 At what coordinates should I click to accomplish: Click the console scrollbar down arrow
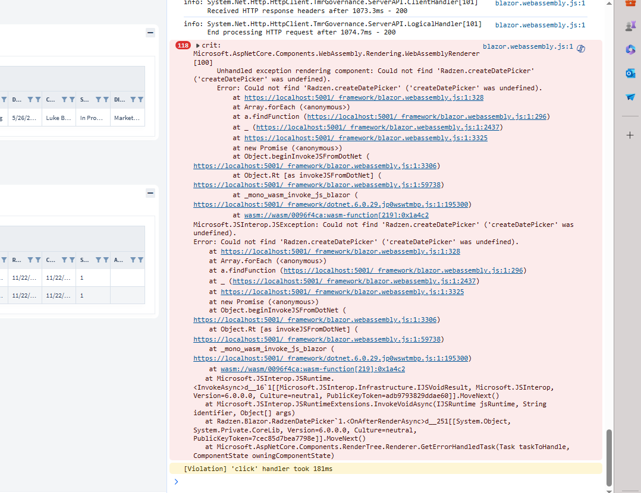click(x=609, y=491)
